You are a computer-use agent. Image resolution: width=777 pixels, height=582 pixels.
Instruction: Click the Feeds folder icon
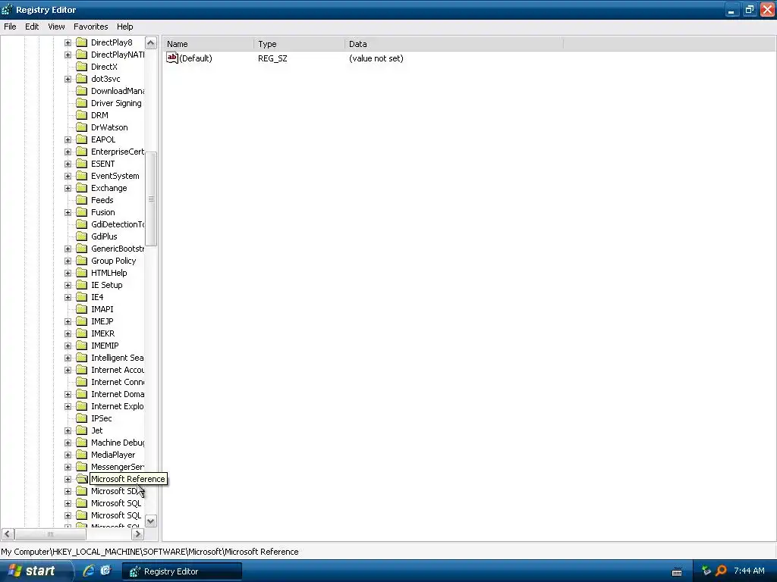82,200
